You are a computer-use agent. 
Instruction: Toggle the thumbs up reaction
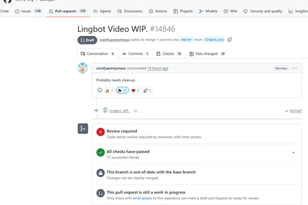(109, 90)
